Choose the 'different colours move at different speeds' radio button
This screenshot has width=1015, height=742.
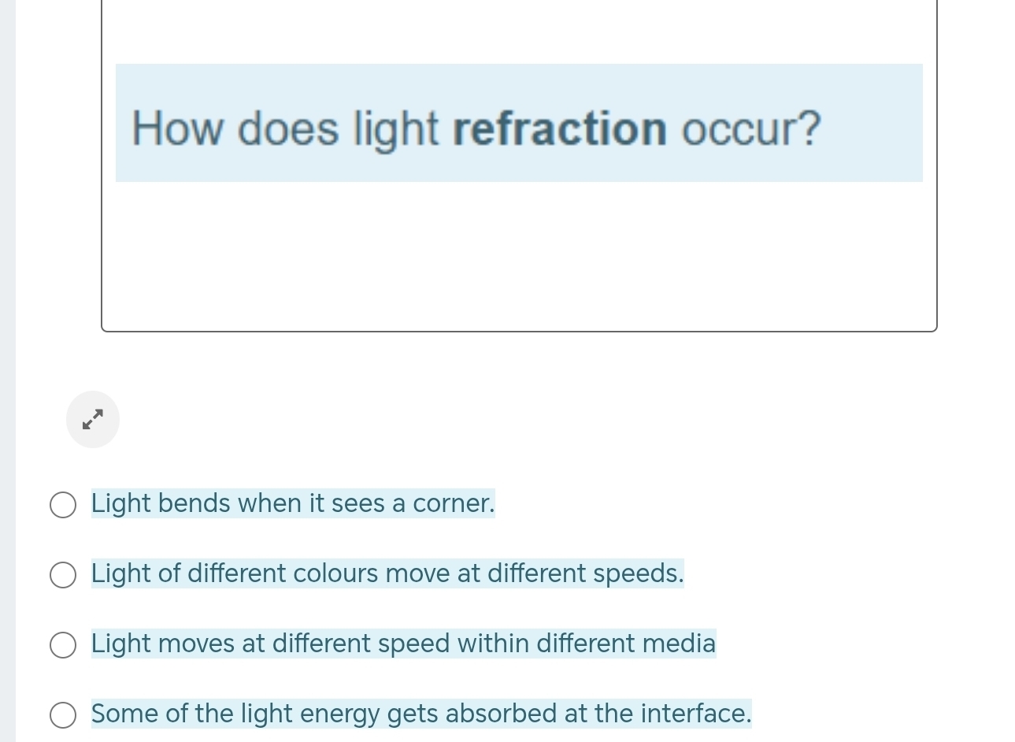coord(63,575)
